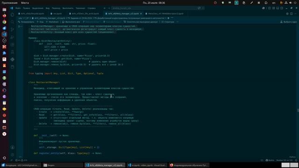This screenshot has width=299, height=168.
Task: Open the Приложения system menu
Action: point(9,3)
